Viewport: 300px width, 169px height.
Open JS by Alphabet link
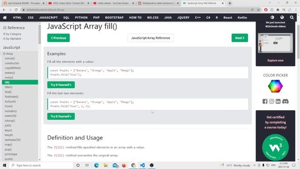[12, 38]
